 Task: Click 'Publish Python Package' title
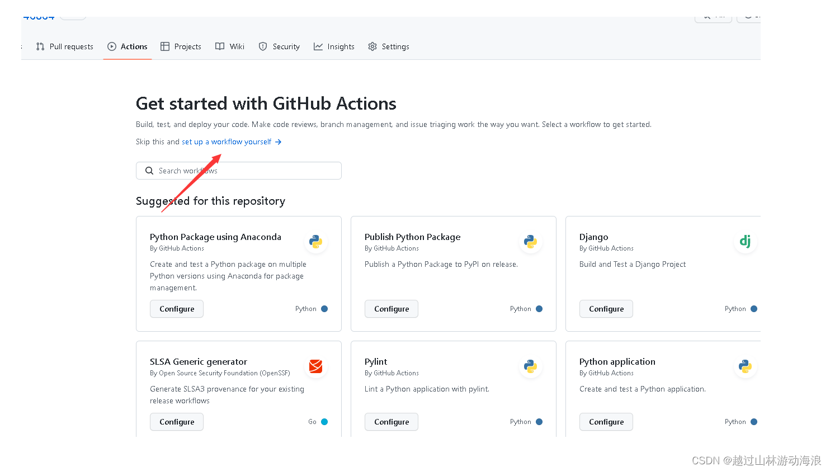[x=413, y=237]
